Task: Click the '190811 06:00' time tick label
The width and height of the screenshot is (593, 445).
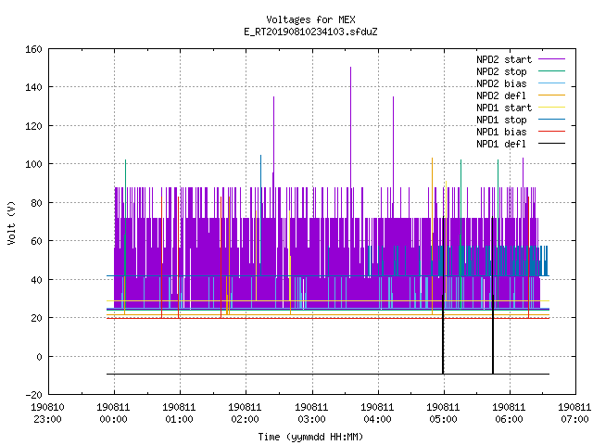Action: click(x=509, y=413)
